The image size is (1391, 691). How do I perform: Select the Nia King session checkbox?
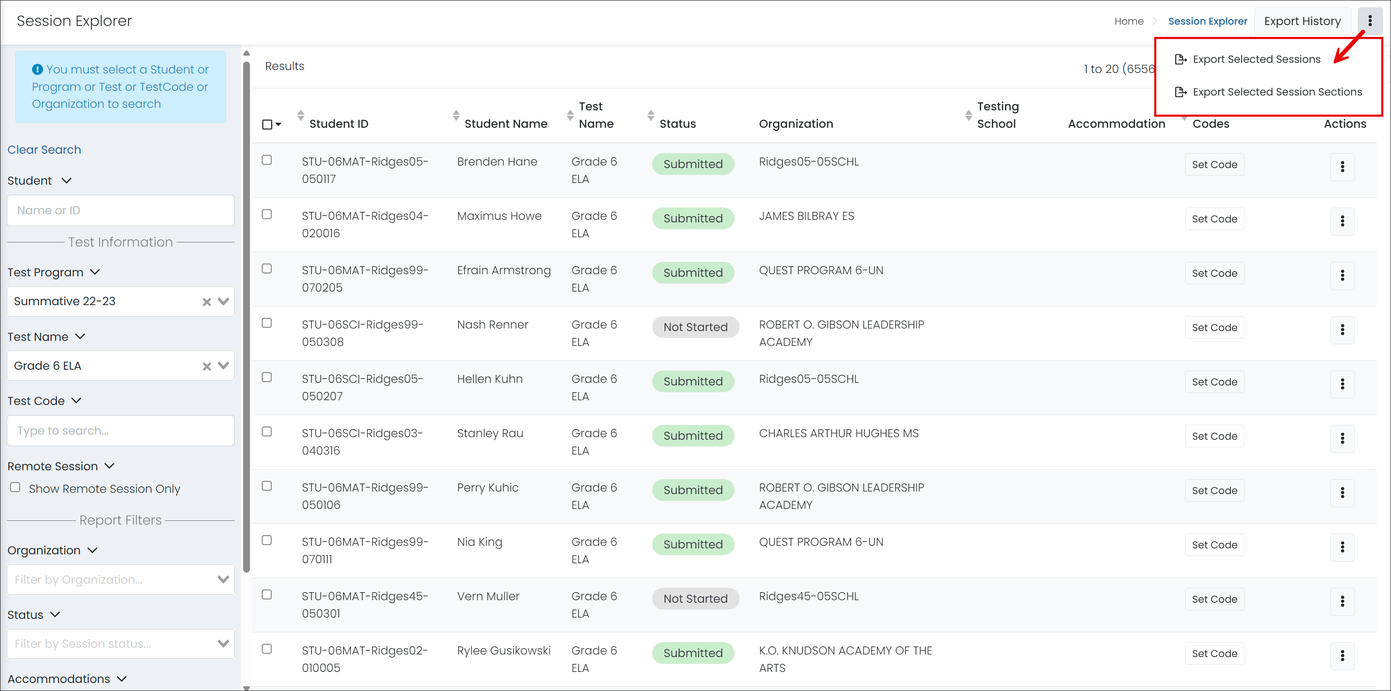pyautogui.click(x=267, y=540)
